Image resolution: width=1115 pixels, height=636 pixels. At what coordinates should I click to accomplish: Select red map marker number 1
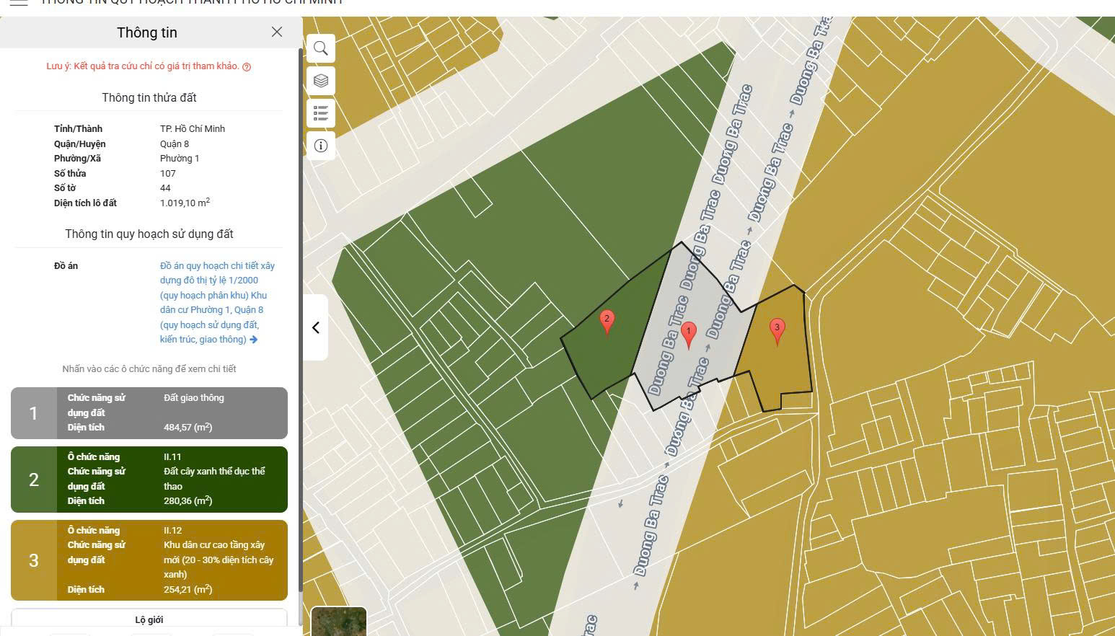(689, 335)
